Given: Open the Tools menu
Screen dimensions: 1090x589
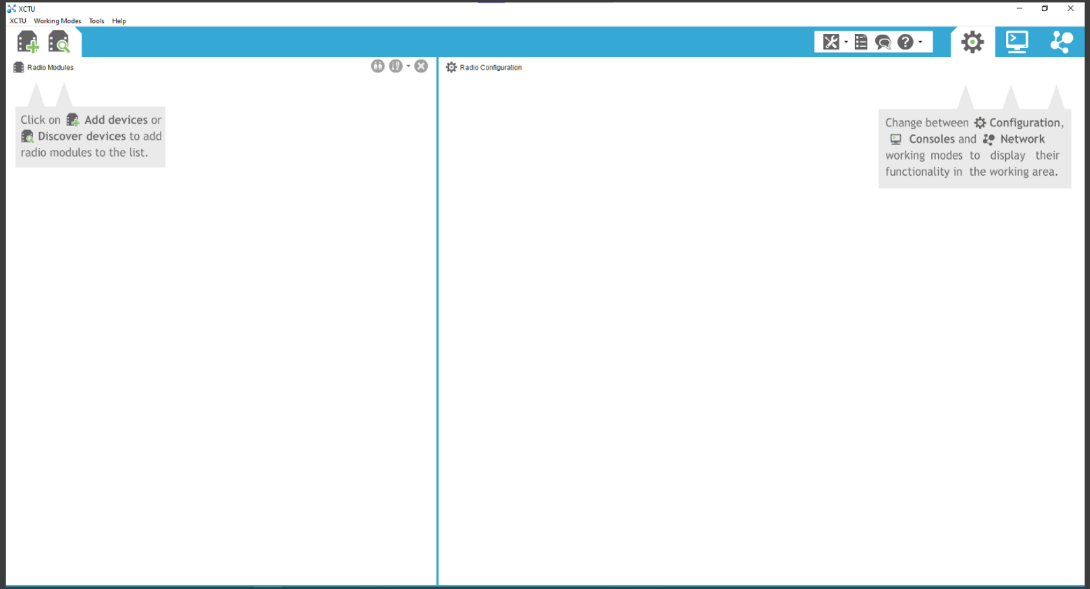Looking at the screenshot, I should point(97,21).
